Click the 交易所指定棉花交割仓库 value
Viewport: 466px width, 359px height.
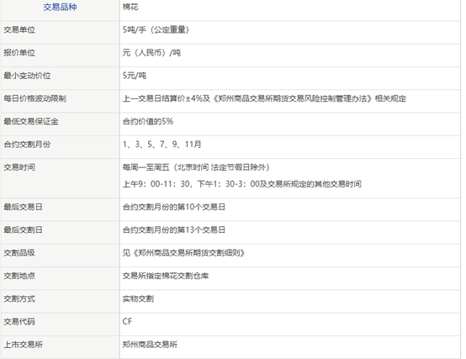(x=166, y=276)
